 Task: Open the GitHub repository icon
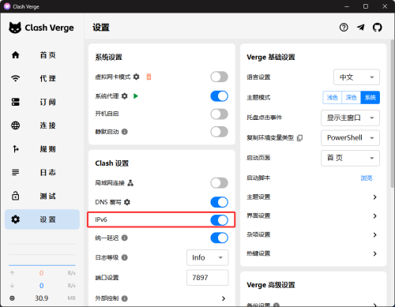(377, 28)
